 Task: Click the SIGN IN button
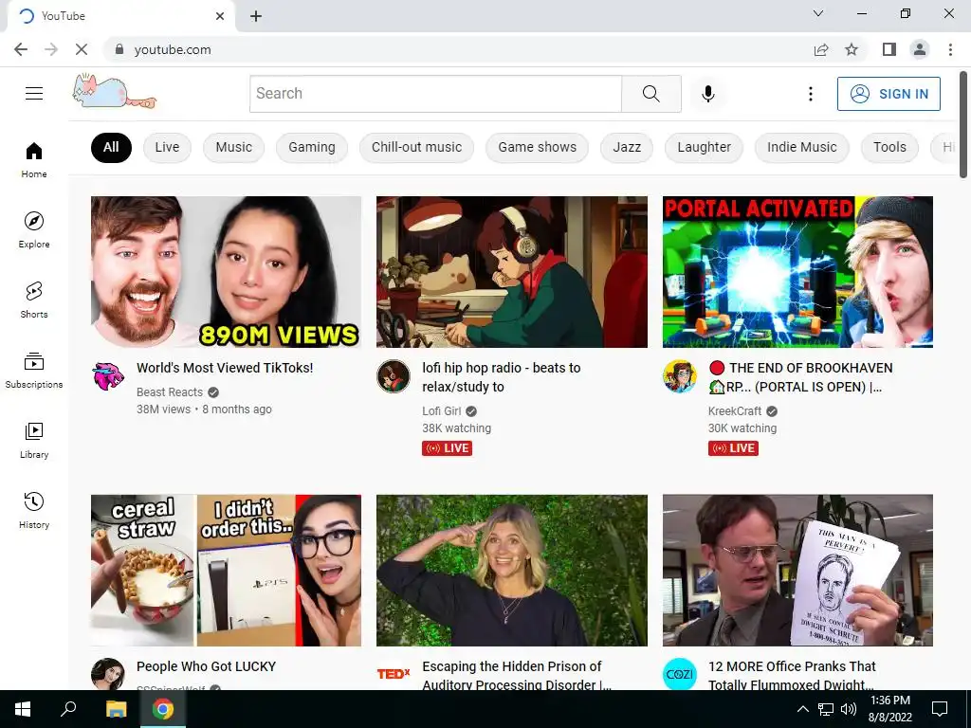pos(888,94)
